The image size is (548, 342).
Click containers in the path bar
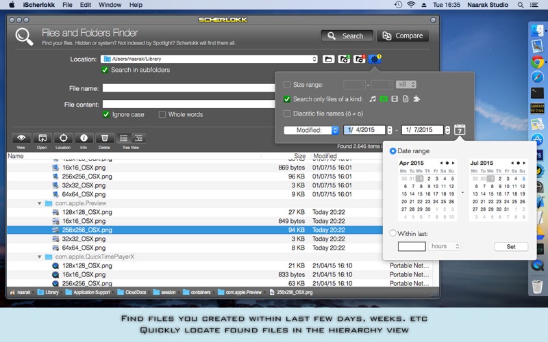coord(197,293)
